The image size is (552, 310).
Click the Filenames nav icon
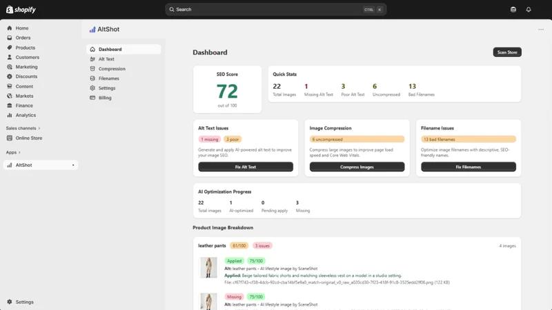[x=92, y=79]
